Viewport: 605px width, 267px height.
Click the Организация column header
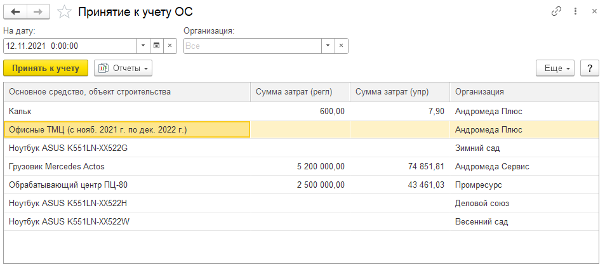click(x=524, y=92)
